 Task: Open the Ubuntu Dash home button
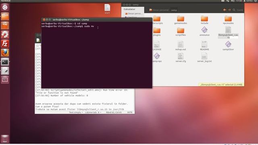5,8
